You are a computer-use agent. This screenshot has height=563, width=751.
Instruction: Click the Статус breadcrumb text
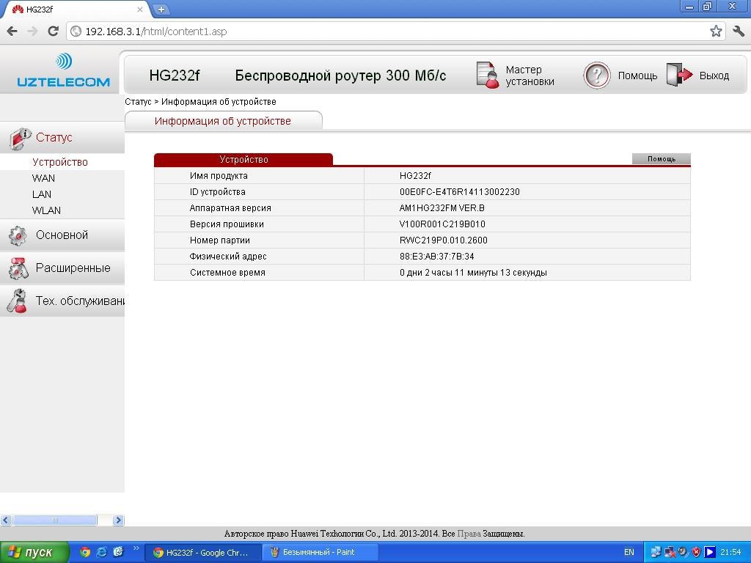pyautogui.click(x=138, y=101)
